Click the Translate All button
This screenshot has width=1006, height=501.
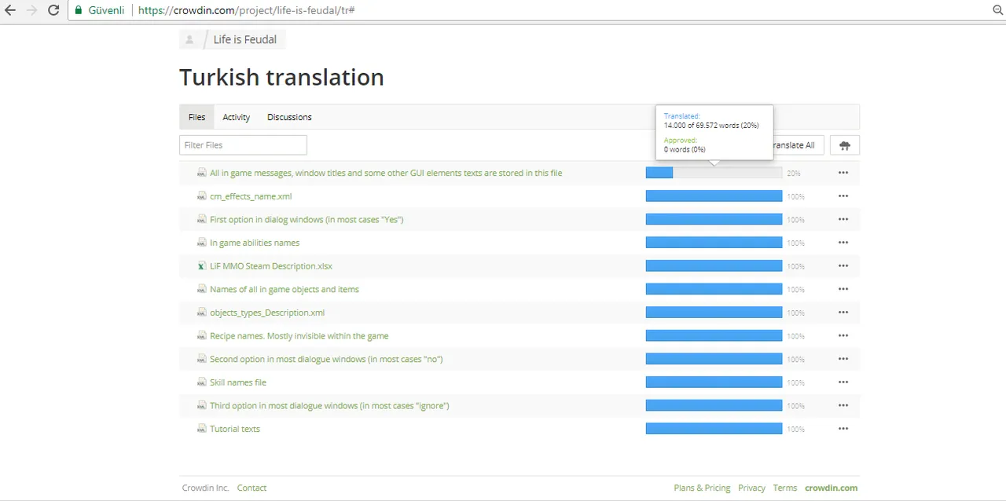tap(797, 145)
